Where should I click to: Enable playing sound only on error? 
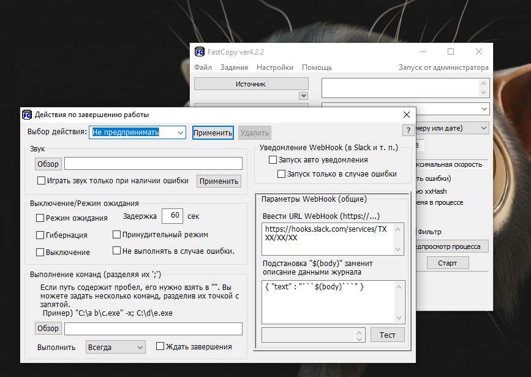41,181
